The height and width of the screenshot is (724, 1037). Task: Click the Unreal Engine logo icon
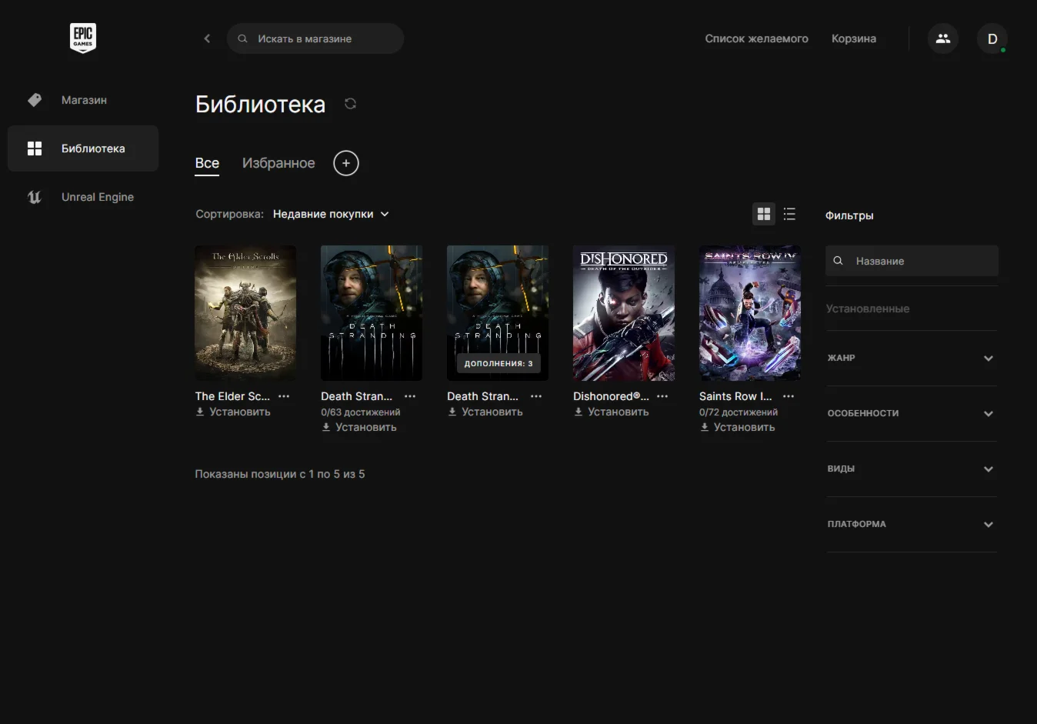pos(35,197)
